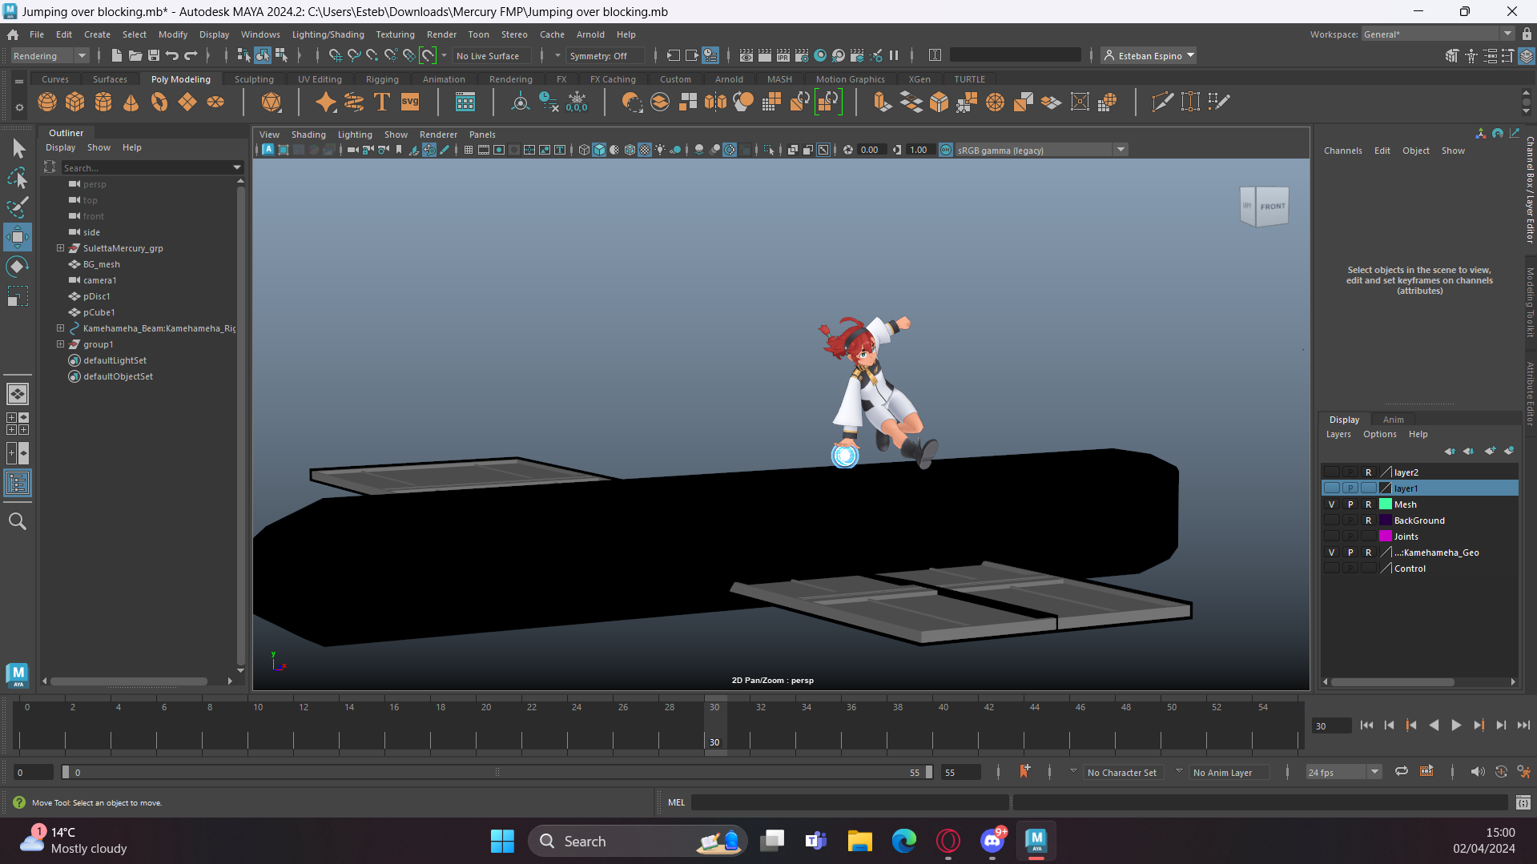
Task: Click the Save Scene icon
Action: pos(154,55)
